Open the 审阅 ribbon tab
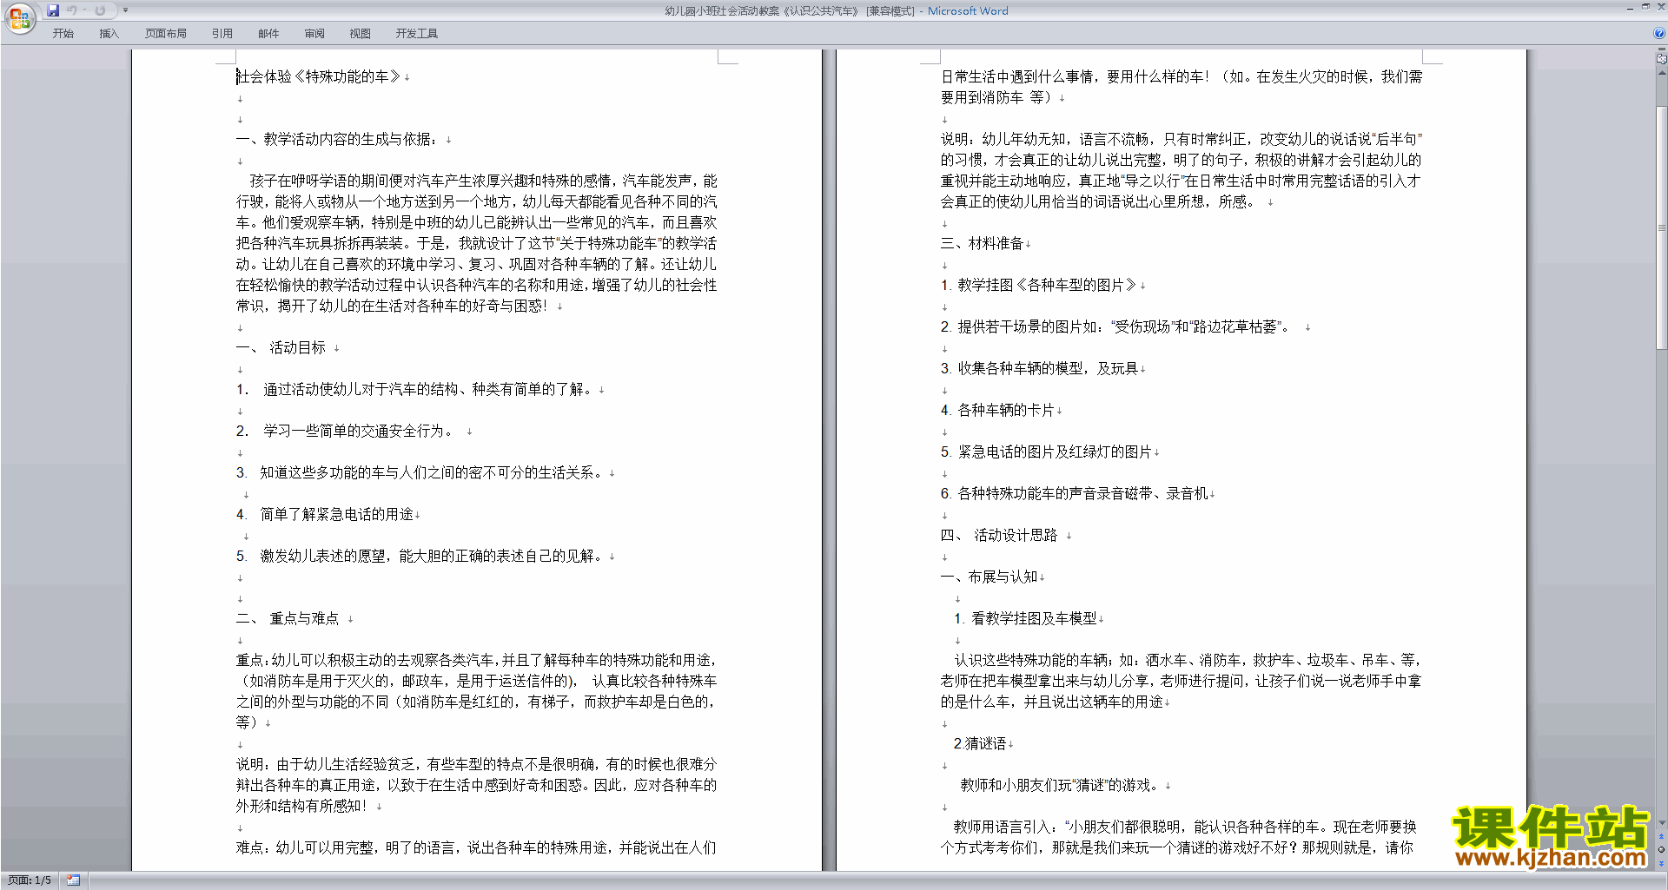 coord(314,34)
